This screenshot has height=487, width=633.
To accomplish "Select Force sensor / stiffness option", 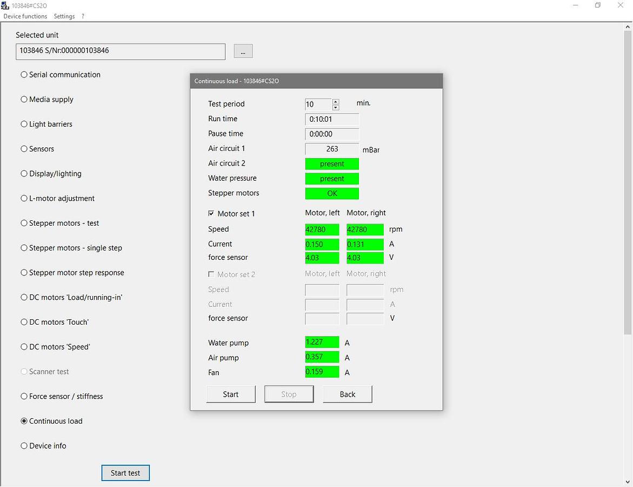I will point(24,397).
